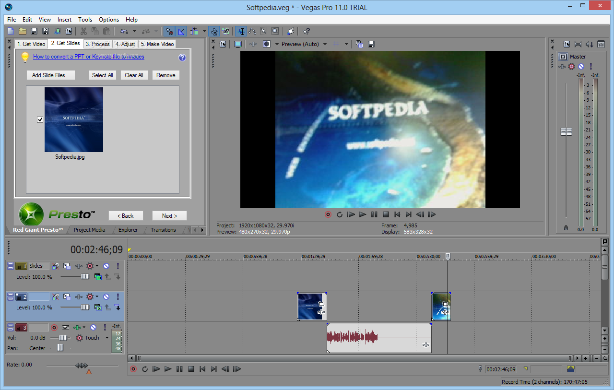614x390 pixels.
Task: Open Master bus Downmix Output icon
Action: 578,44
